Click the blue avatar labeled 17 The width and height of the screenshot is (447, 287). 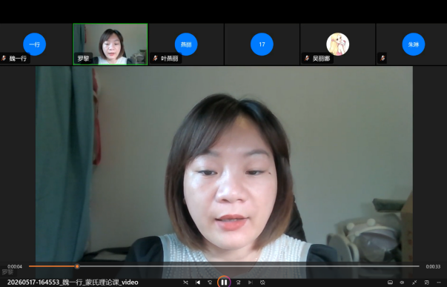[262, 44]
